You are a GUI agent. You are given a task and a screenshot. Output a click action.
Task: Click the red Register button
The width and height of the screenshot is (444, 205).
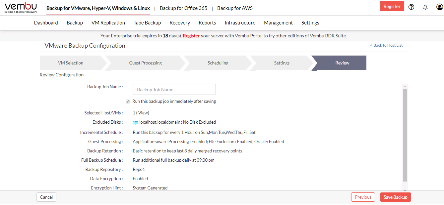pos(392,6)
